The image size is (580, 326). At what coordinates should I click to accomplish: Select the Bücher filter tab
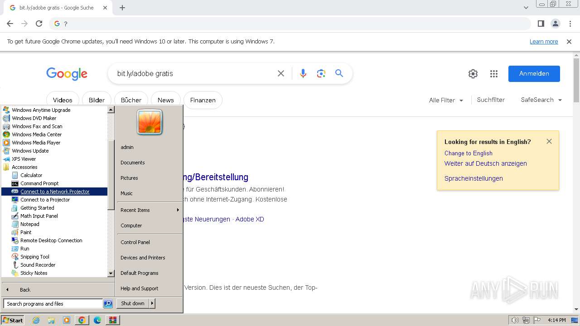131,100
